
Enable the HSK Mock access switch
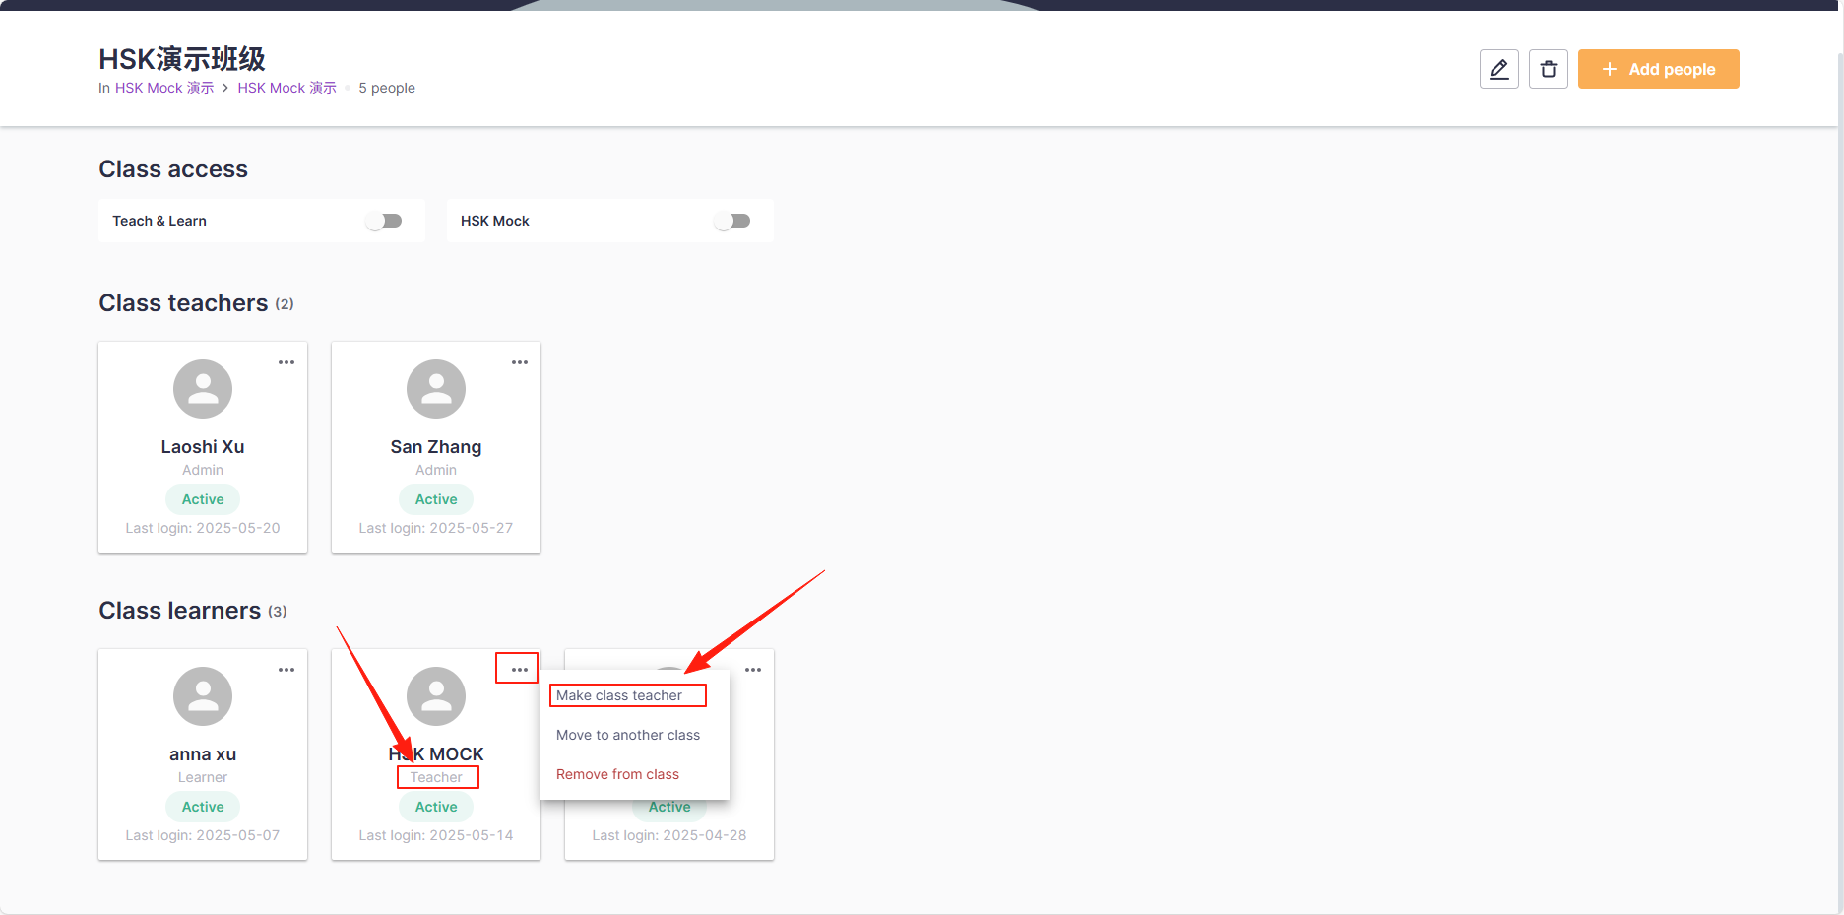click(x=732, y=221)
